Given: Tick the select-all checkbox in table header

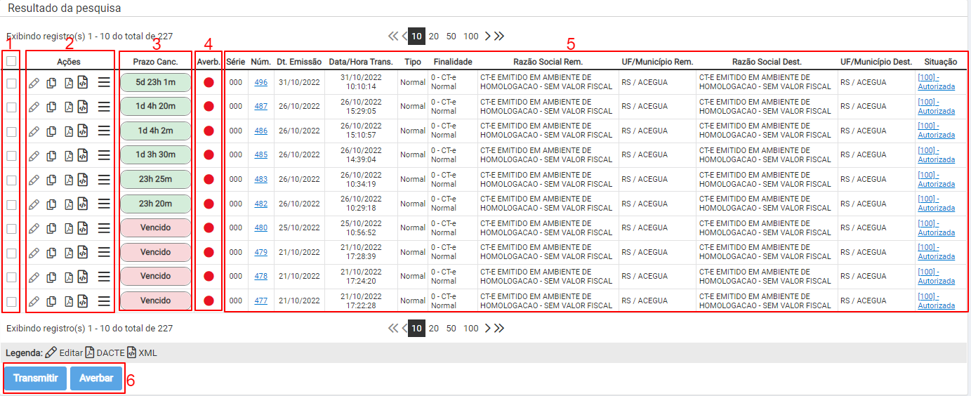Looking at the screenshot, I should coord(11,61).
